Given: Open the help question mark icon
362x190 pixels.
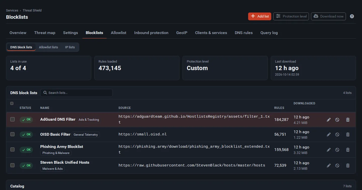Looking at the screenshot, I should click(352, 16).
